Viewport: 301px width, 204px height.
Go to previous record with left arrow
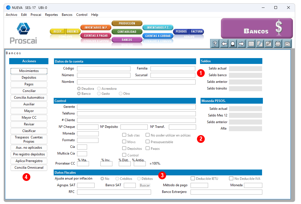click(224, 44)
